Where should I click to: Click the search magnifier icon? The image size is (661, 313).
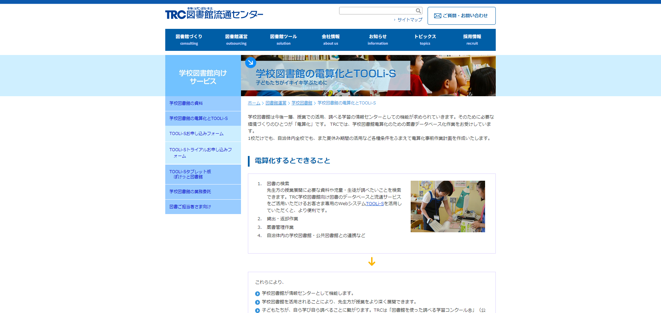pos(418,11)
